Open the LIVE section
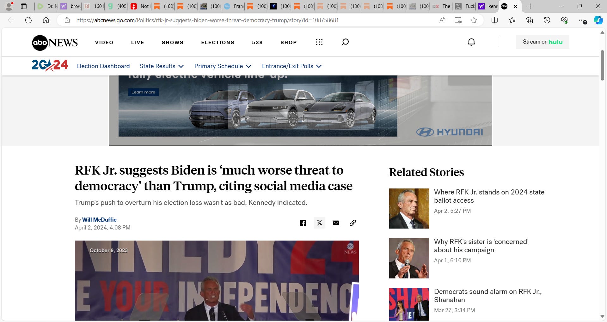 point(138,42)
